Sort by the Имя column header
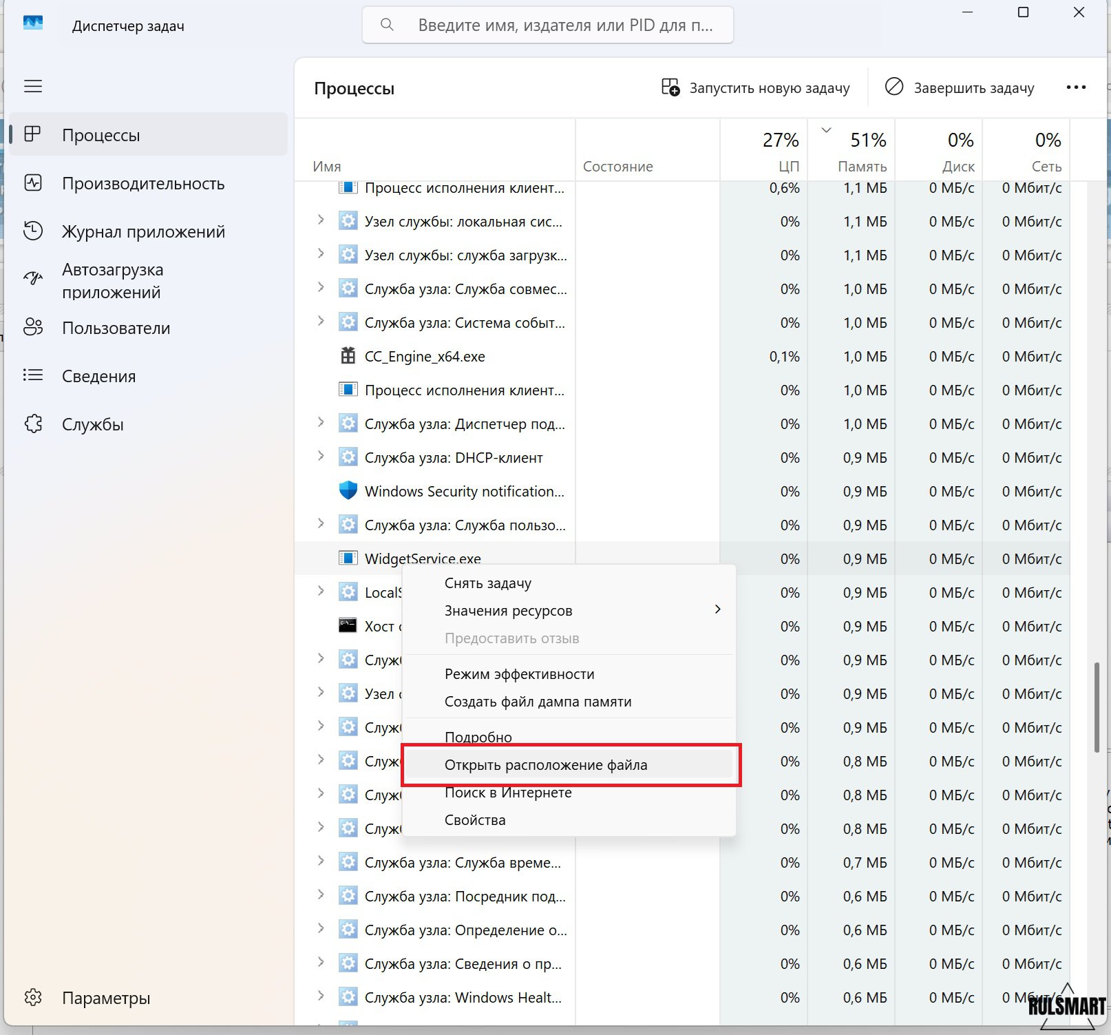This screenshot has height=1035, width=1111. pyautogui.click(x=435, y=150)
